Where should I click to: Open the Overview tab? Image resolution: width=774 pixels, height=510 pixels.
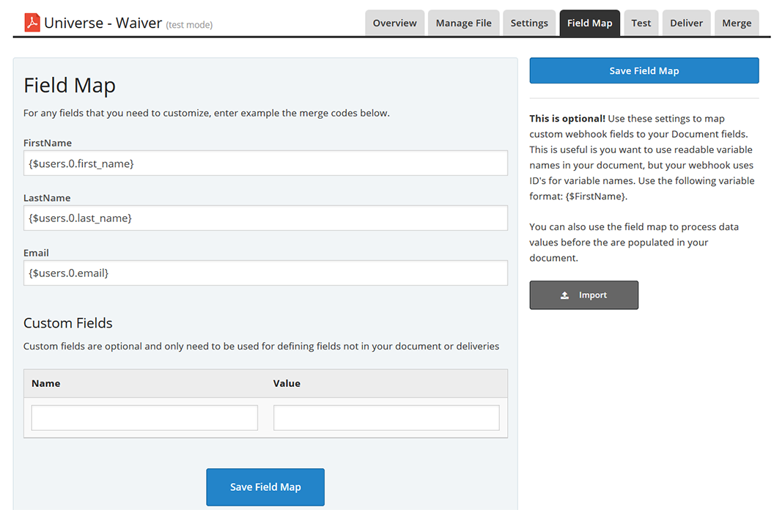tap(394, 23)
